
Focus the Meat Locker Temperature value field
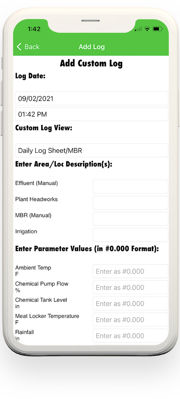click(130, 320)
